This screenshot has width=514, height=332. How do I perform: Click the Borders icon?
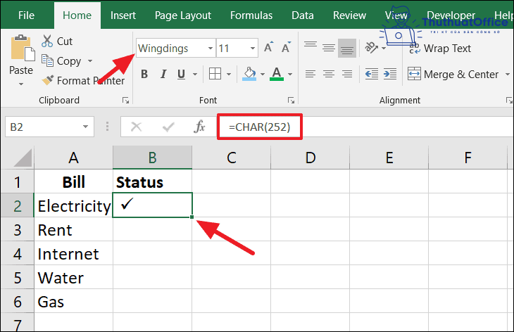[215, 74]
